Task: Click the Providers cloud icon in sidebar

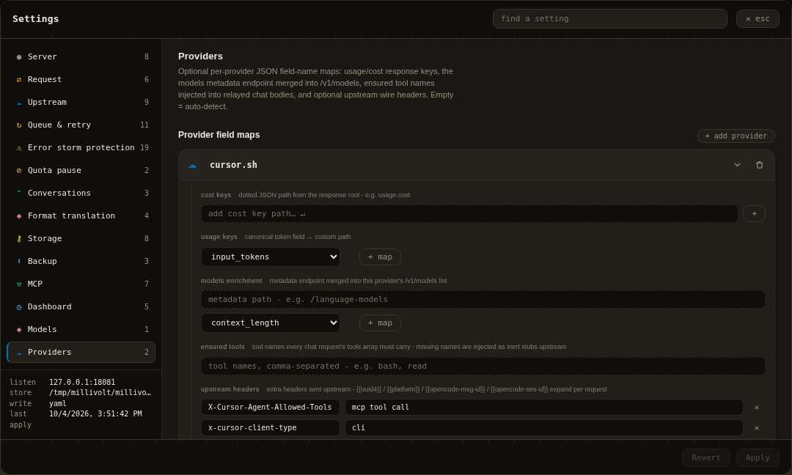Action: click(x=18, y=353)
